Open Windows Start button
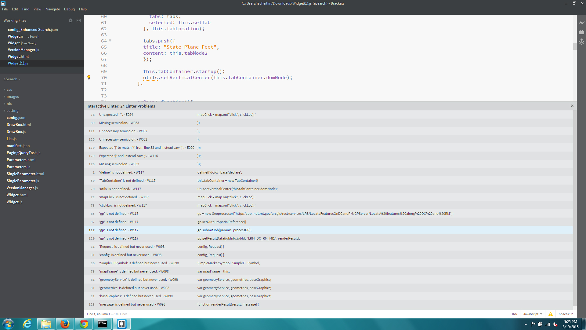 coord(8,324)
